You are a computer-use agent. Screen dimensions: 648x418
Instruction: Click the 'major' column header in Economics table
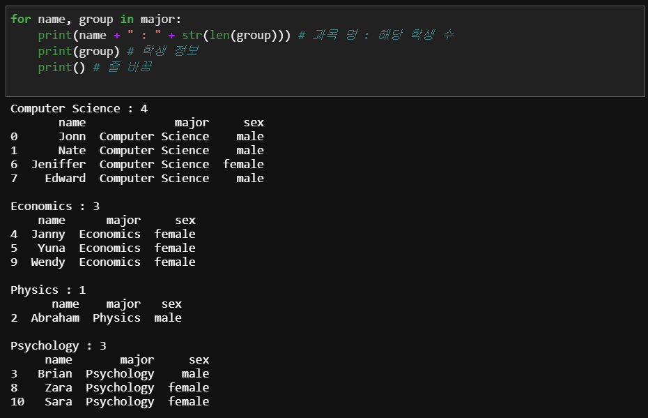123,221
